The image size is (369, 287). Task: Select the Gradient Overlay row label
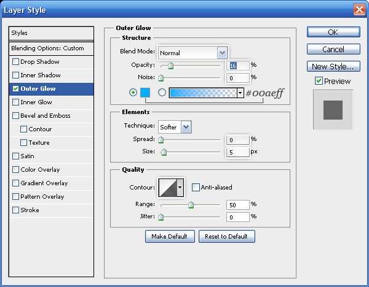[x=44, y=183]
